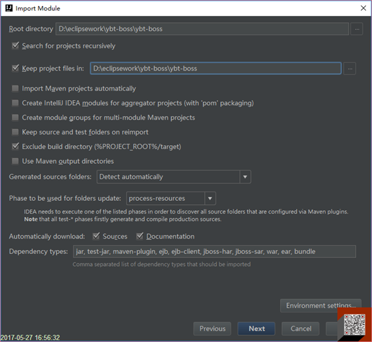Enable Create IntelliJ IDEA modules for aggregator projects
Screen dimensions: 372x342
point(15,103)
